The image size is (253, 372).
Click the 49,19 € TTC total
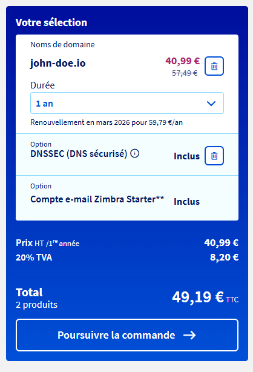205,297
